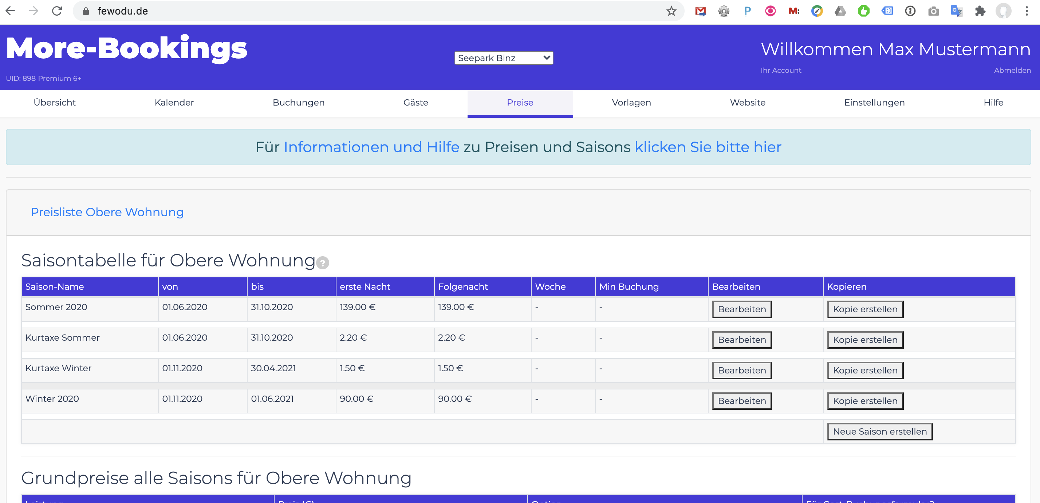The image size is (1040, 503).
Task: Open the Gäste tab
Action: pos(415,102)
